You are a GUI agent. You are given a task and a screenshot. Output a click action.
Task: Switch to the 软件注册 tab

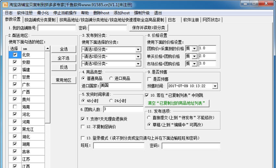(191, 20)
